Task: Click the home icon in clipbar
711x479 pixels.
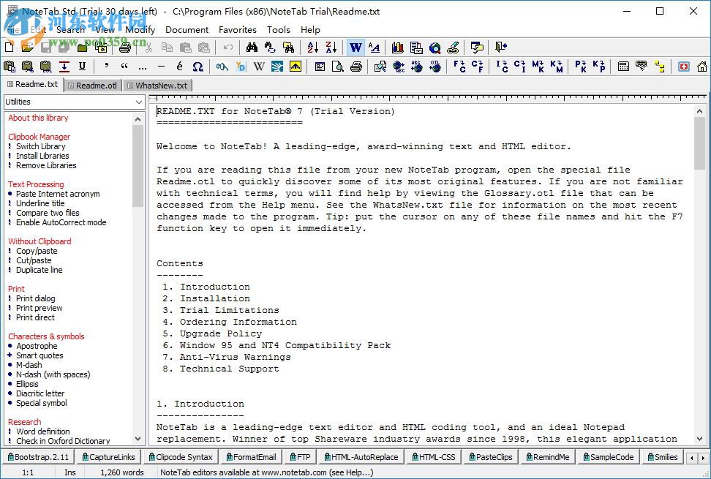Action: [702, 67]
